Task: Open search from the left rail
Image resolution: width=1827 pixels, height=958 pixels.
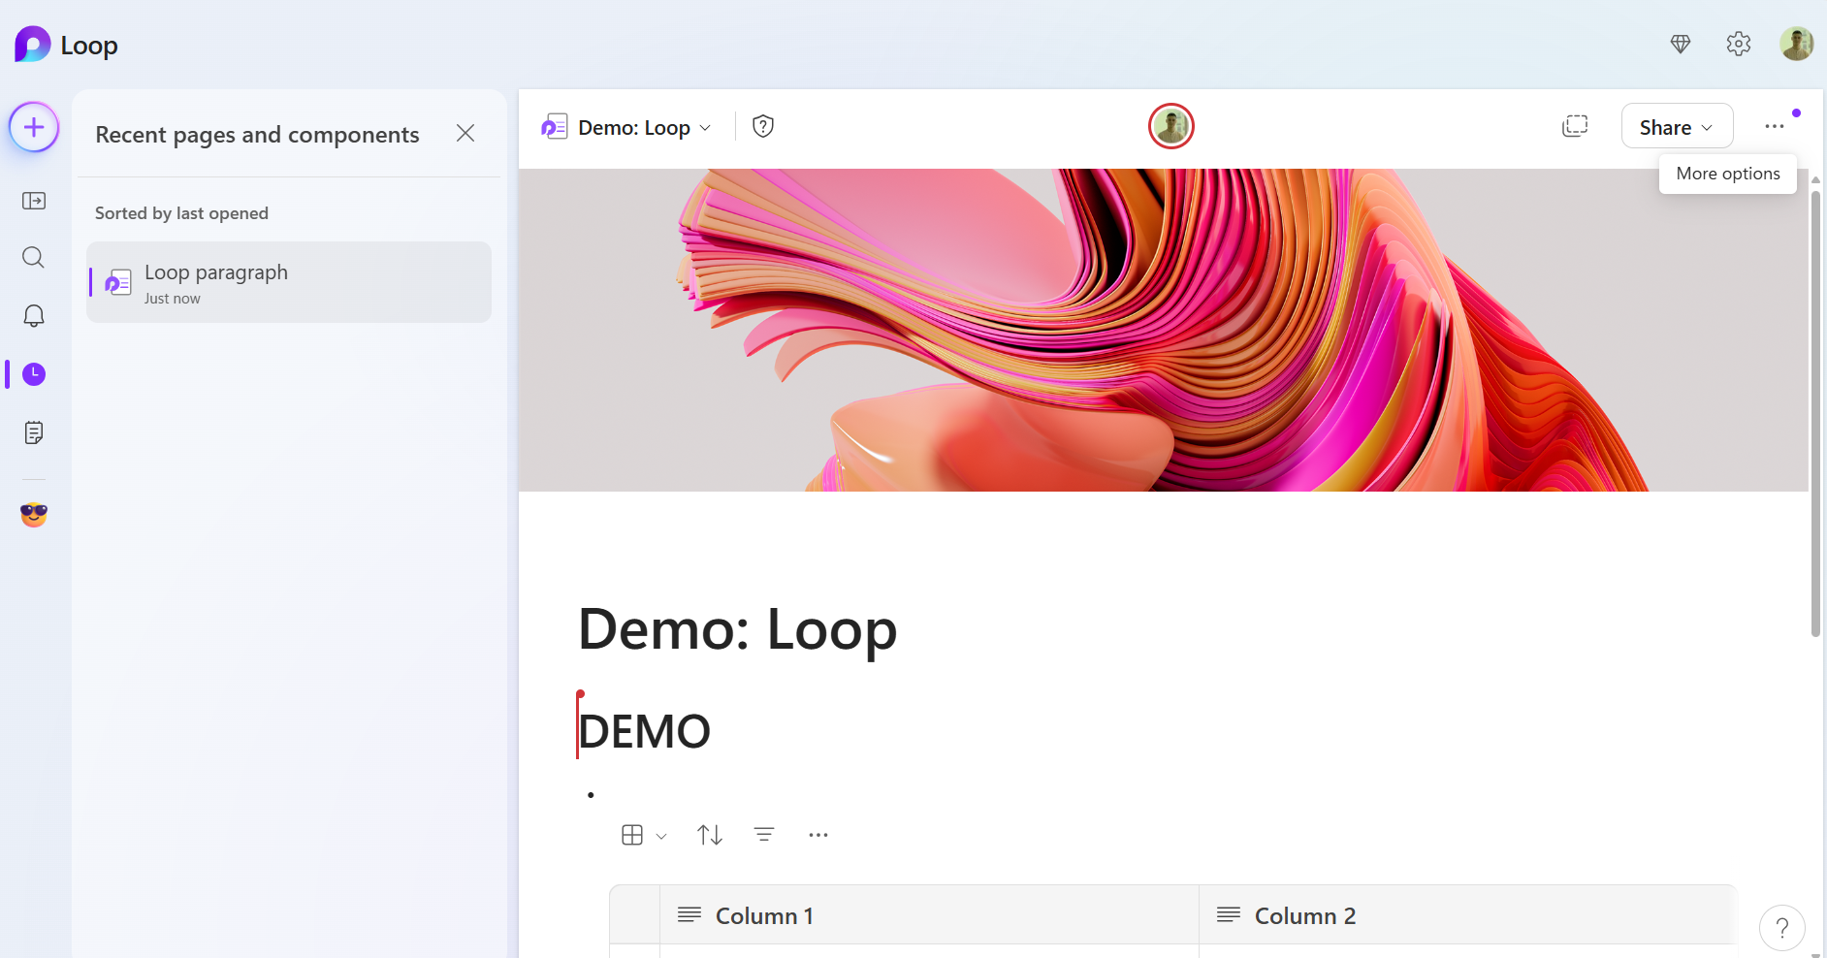Action: pyautogui.click(x=34, y=258)
